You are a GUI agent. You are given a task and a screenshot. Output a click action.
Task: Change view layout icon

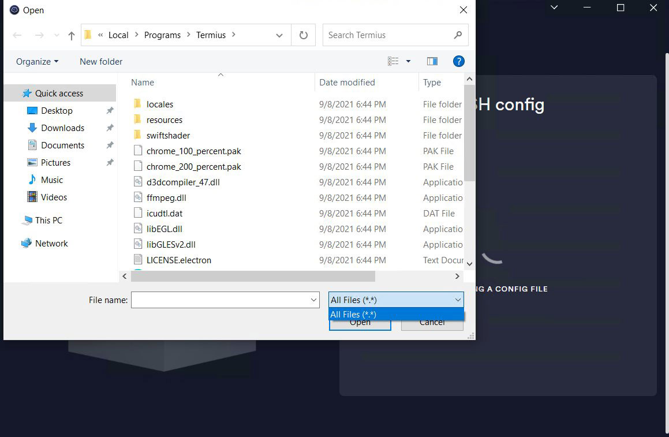click(393, 61)
